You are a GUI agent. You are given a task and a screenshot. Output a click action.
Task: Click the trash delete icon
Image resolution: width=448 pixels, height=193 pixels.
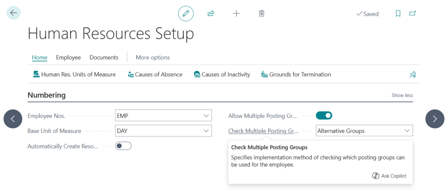pos(262,14)
